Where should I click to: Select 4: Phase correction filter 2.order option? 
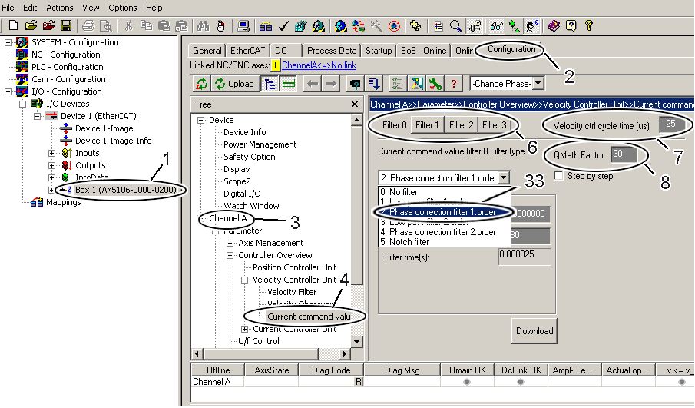tap(443, 232)
